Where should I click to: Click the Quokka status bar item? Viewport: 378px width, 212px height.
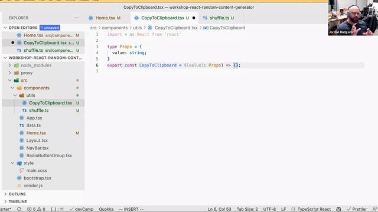(106, 209)
